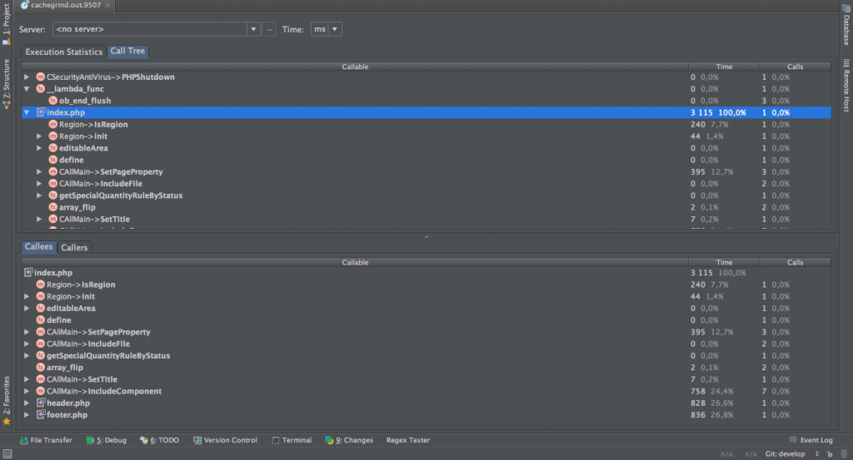Open the Terminal tool window
Viewport: 853px width, 460px height.
pos(291,440)
